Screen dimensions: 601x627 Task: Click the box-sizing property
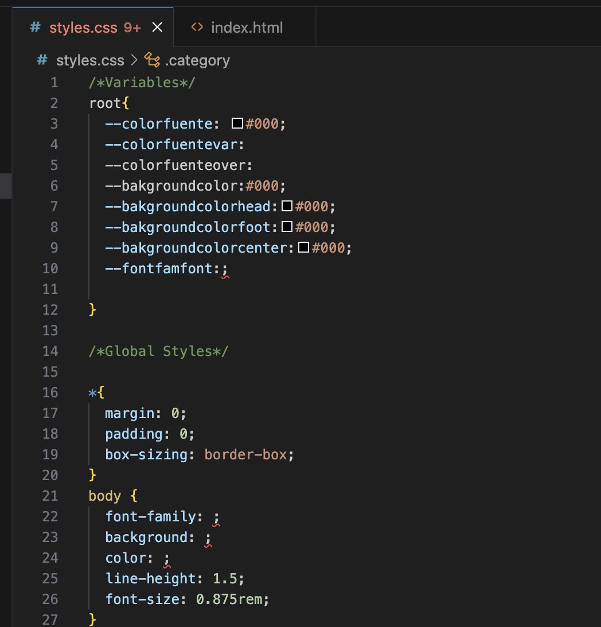point(146,455)
